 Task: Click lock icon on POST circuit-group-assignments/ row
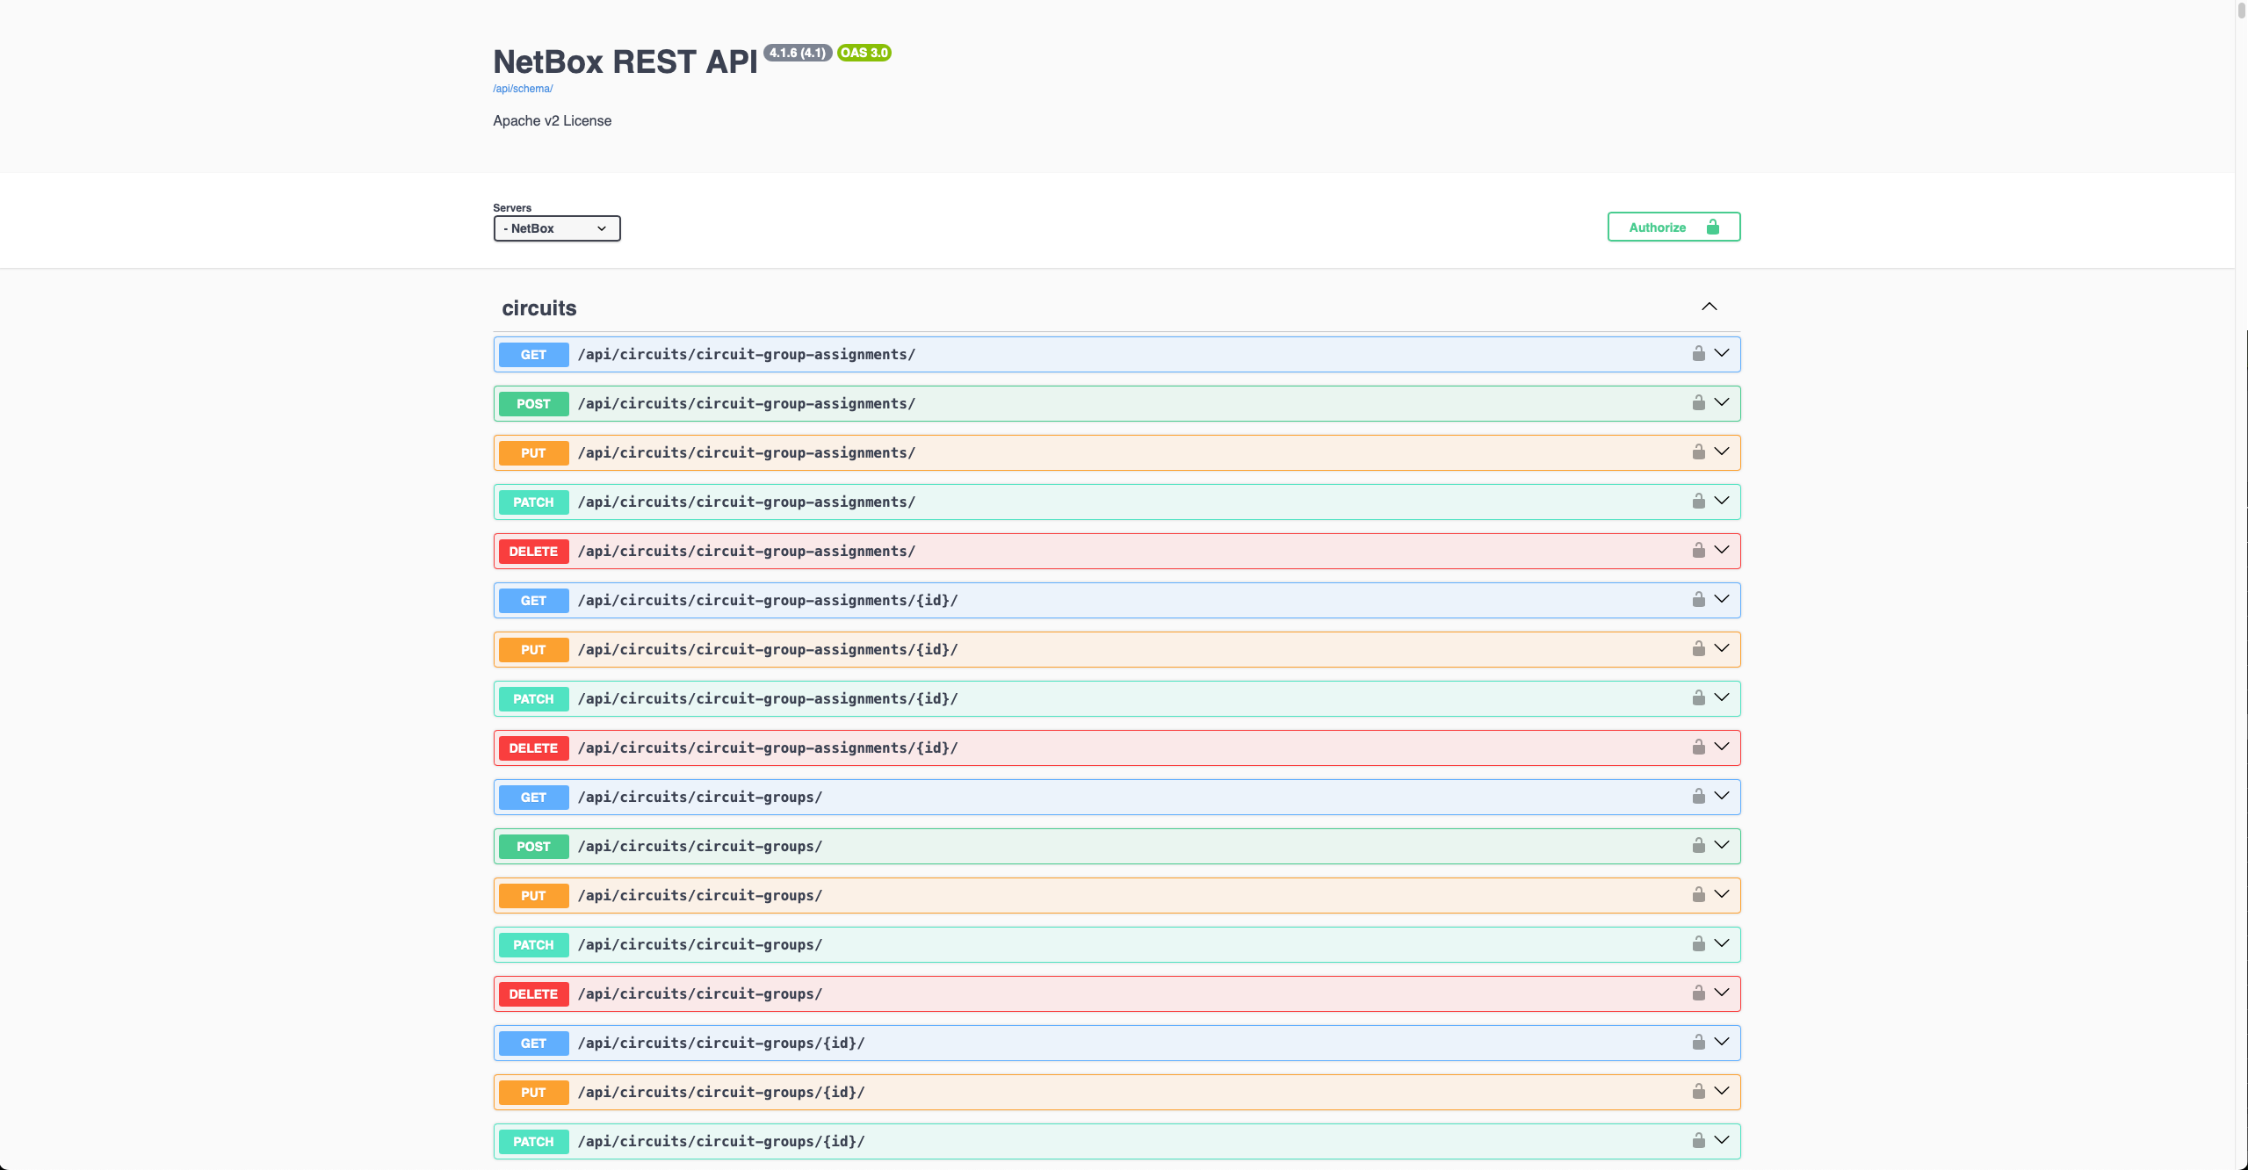(x=1698, y=403)
